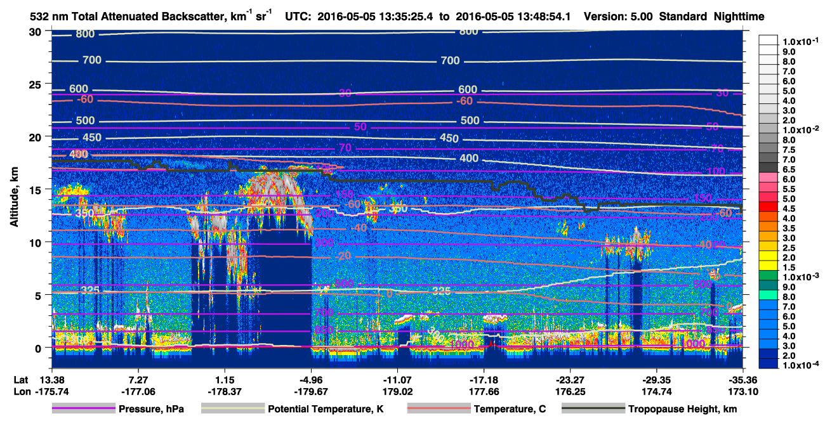Click the dark Tropopause Height legend line sample

593,409
